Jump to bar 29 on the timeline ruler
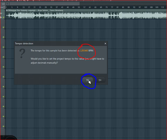 pos(46,7)
